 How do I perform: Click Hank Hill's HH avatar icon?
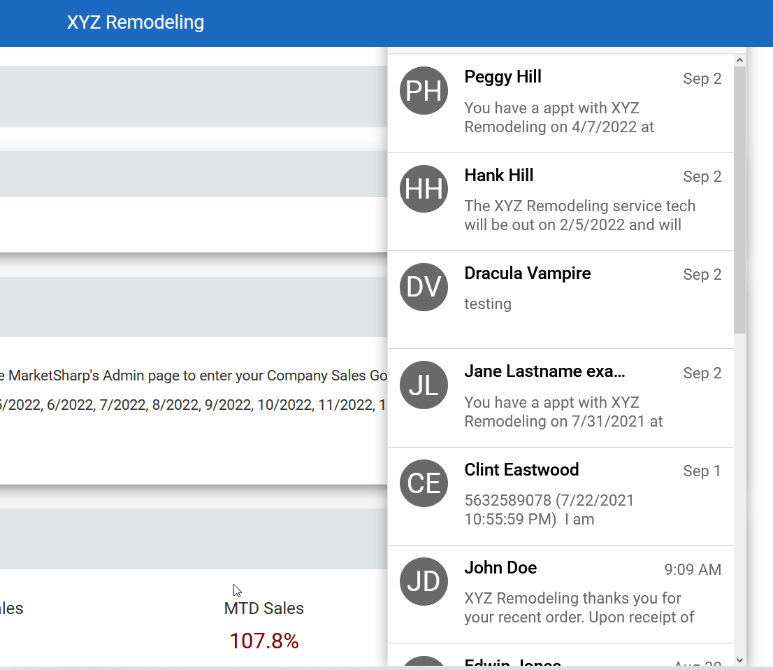tap(424, 189)
